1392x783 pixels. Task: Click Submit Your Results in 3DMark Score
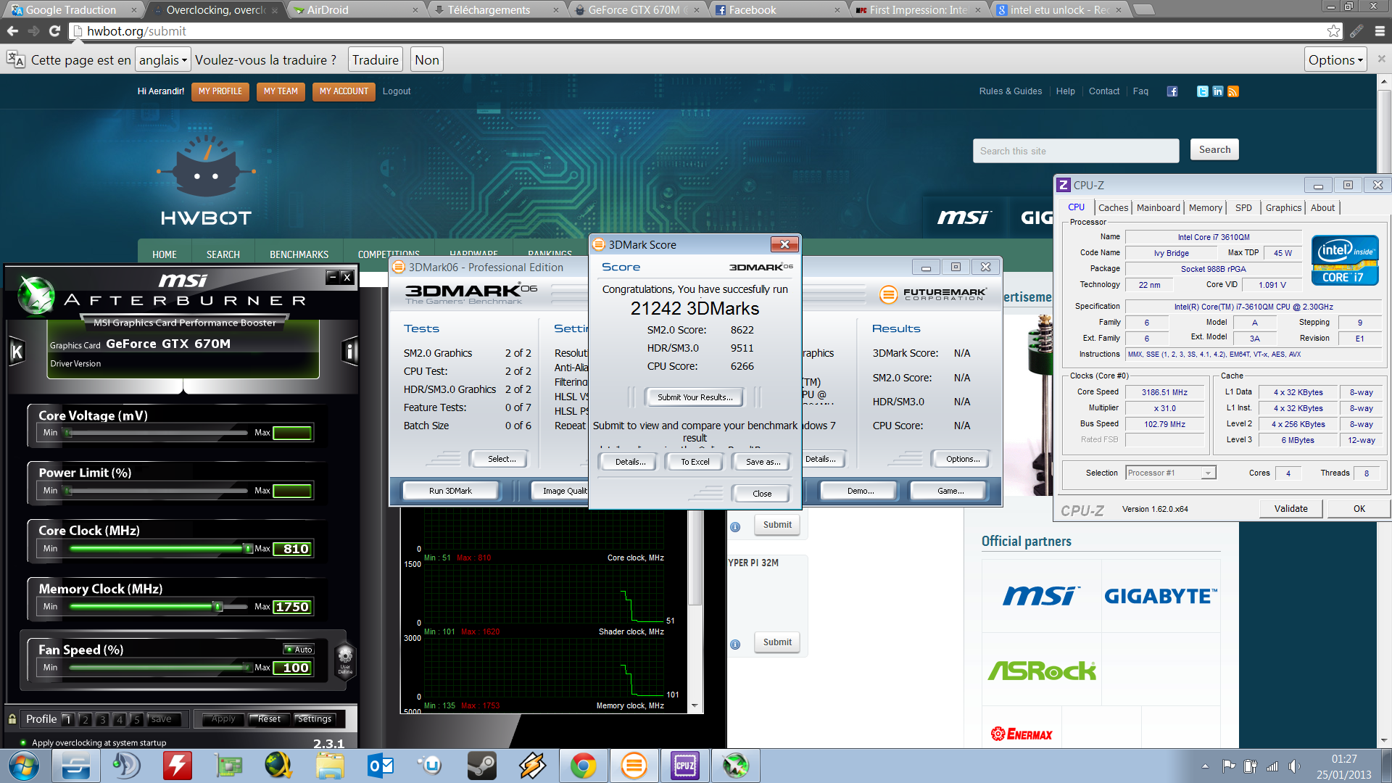tap(695, 397)
